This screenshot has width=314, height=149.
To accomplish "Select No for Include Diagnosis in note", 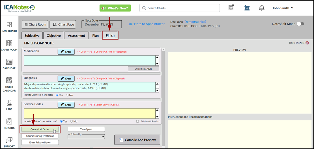I will (x=67, y=95).
